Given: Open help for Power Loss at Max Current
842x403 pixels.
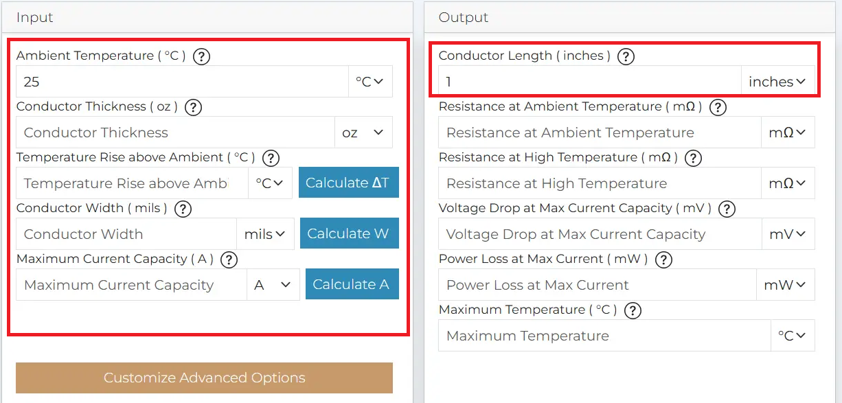Looking at the screenshot, I should tap(663, 260).
